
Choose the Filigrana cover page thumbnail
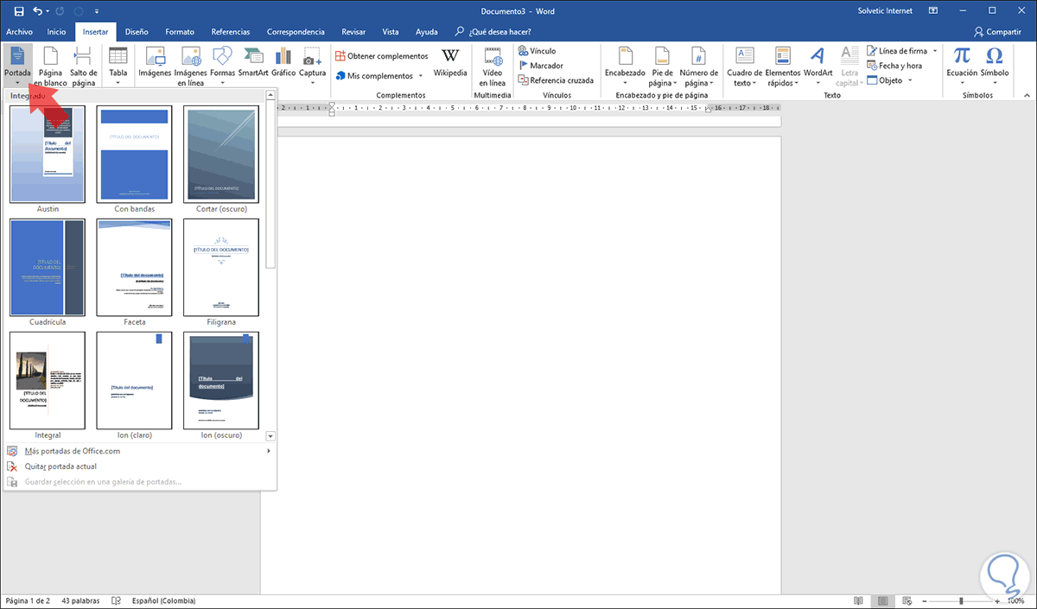coord(221,267)
